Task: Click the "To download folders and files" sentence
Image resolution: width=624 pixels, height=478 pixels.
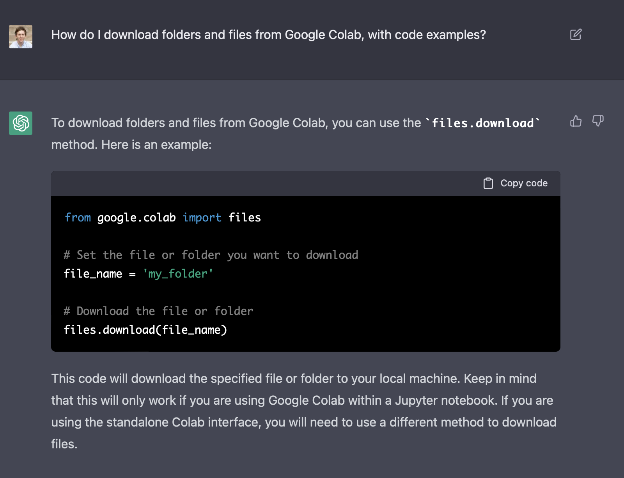Action: click(236, 123)
